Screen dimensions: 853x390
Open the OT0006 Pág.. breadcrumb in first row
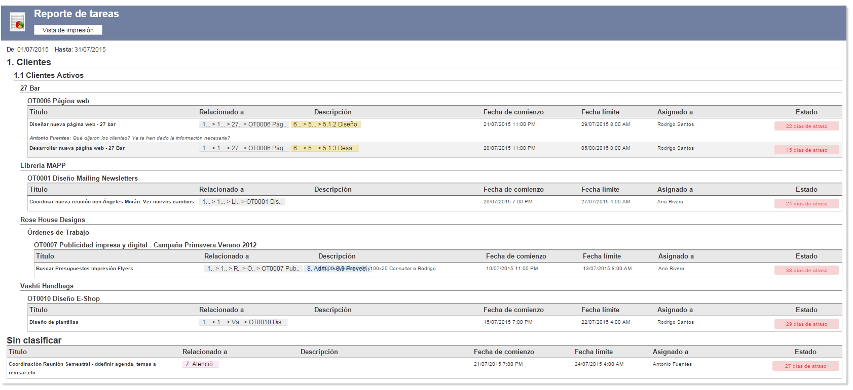267,124
